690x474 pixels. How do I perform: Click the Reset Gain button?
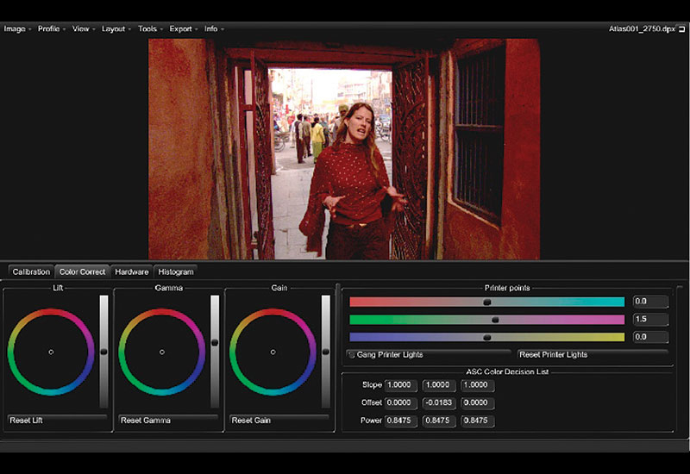279,421
